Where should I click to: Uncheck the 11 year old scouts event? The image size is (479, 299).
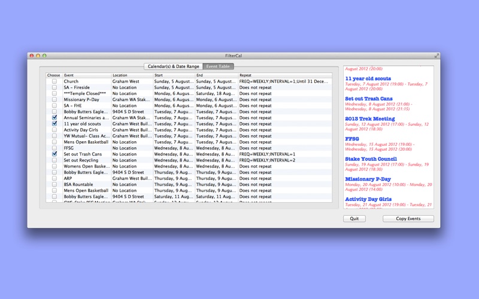[x=54, y=124]
